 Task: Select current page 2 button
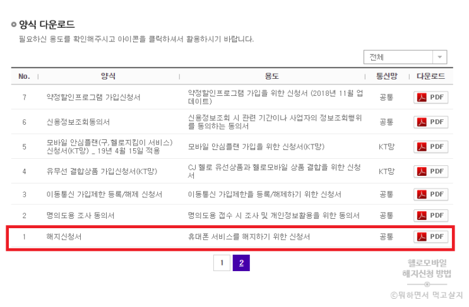tap(241, 263)
